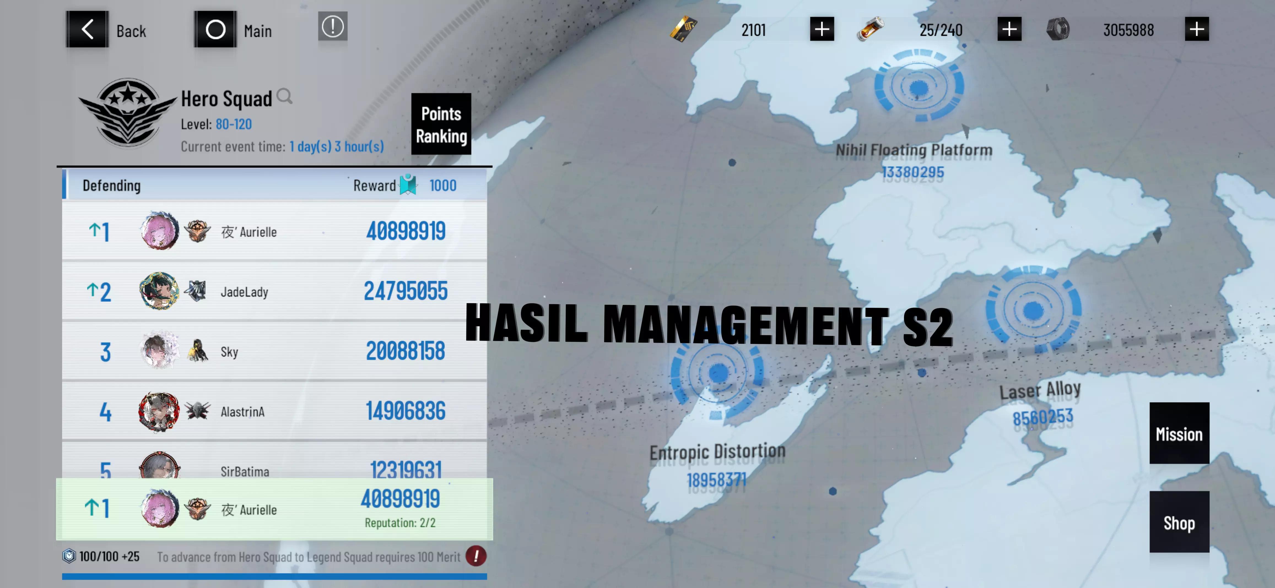View 夜' Aurielle's avatar in rank 1 row

[159, 231]
